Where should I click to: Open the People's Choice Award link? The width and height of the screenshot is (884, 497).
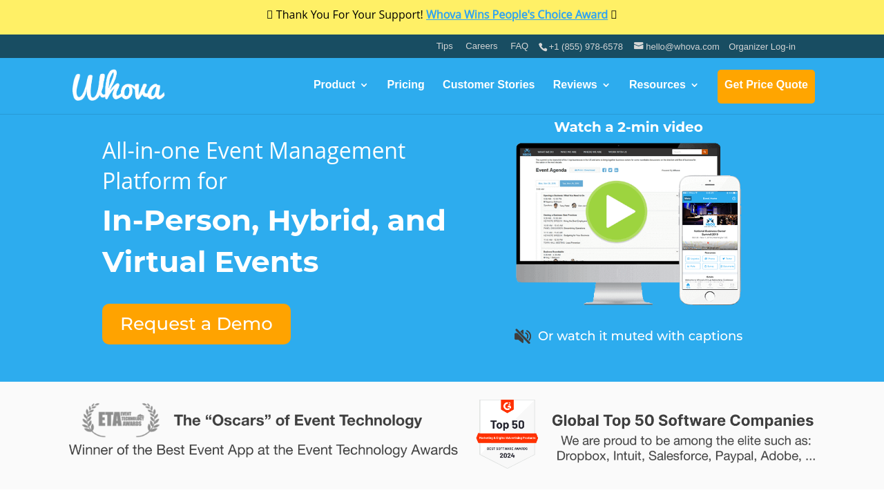[x=517, y=14]
